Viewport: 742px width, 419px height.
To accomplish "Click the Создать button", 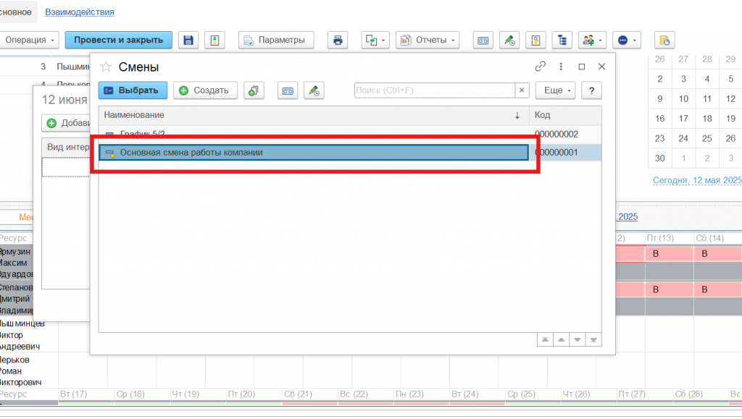I will [x=205, y=90].
